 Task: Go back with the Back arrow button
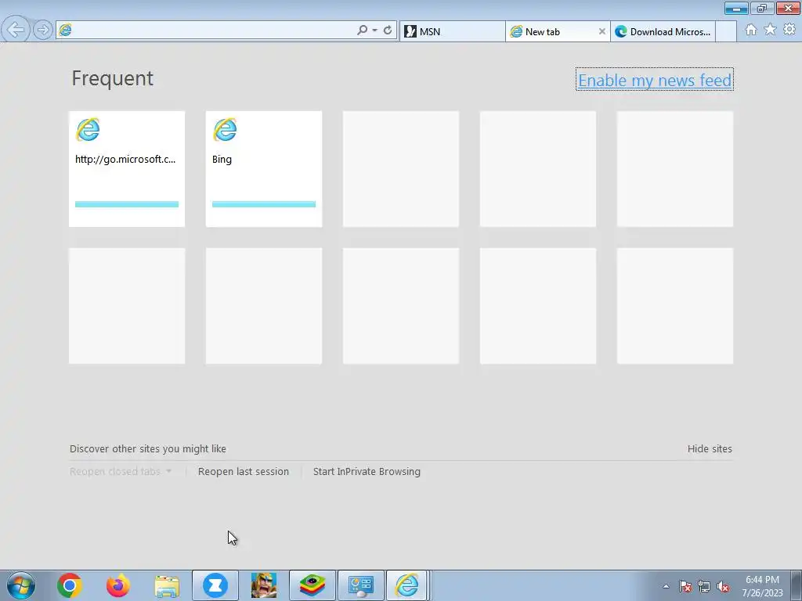16,30
